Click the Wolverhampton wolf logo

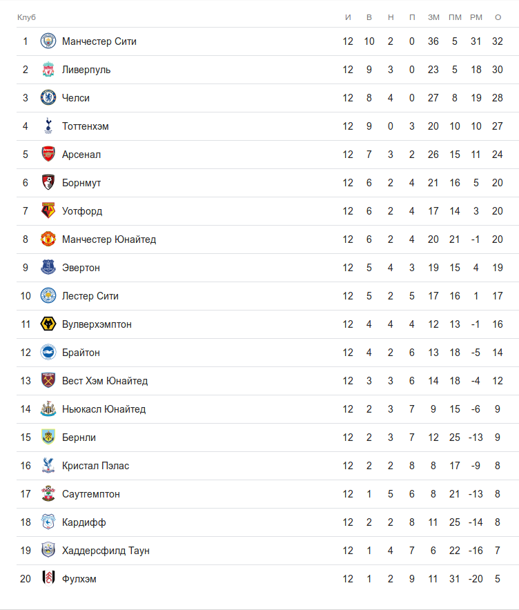(48, 324)
